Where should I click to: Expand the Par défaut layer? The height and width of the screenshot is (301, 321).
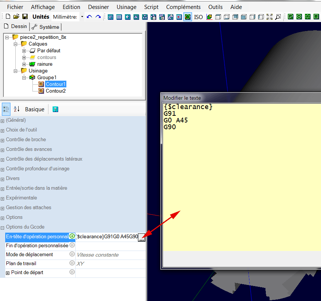[24, 51]
